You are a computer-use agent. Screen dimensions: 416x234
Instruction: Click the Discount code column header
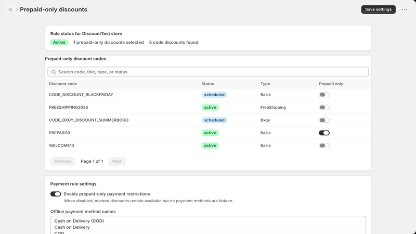pyautogui.click(x=63, y=84)
